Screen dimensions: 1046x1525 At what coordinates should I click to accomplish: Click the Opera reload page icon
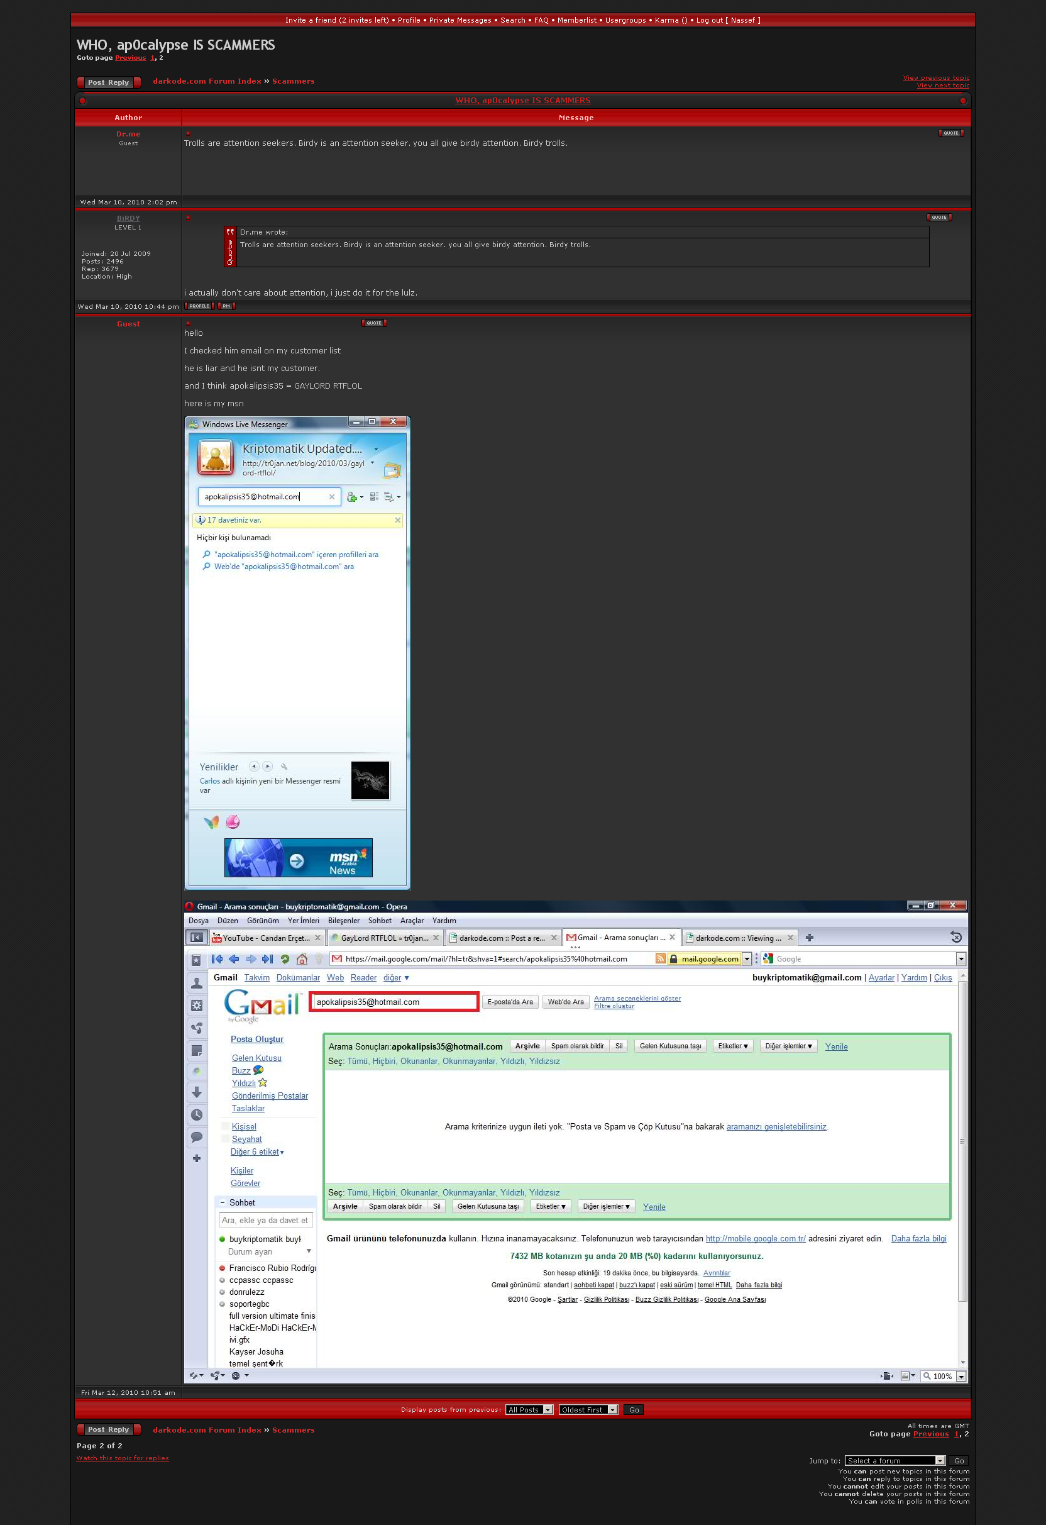(x=285, y=958)
